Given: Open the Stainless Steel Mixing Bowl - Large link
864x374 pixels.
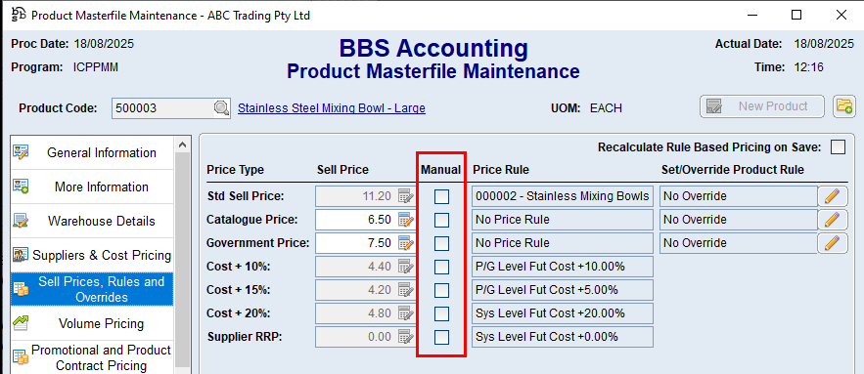Looking at the screenshot, I should pyautogui.click(x=331, y=108).
